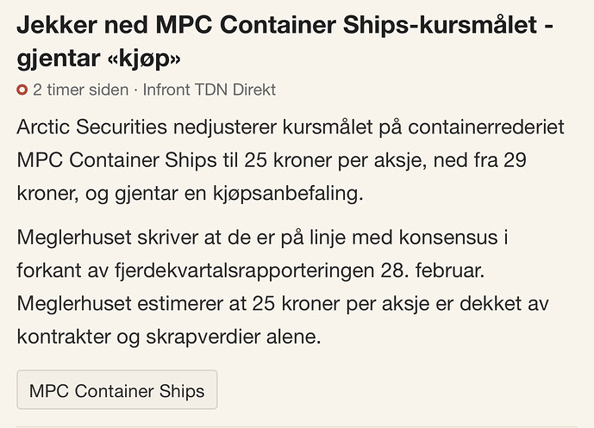Click the divider line below the tag button

tap(297, 426)
